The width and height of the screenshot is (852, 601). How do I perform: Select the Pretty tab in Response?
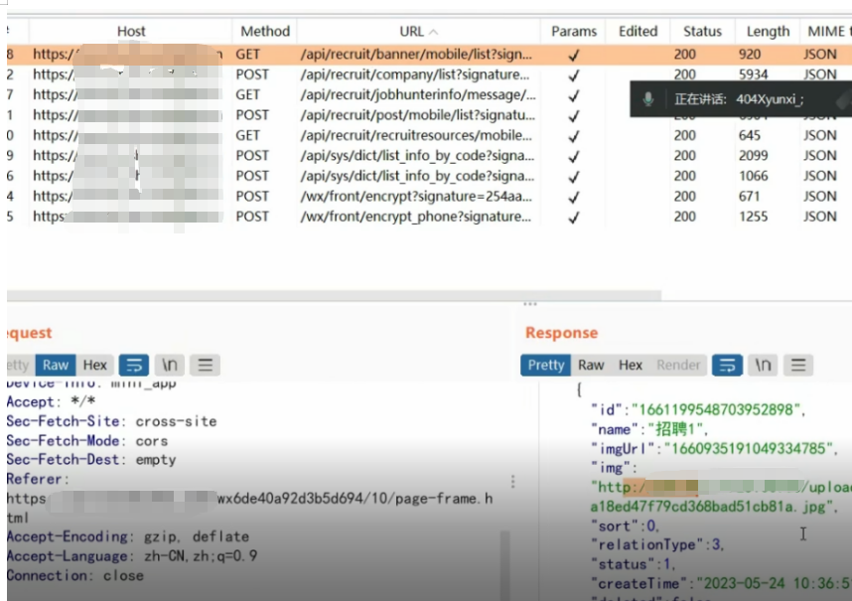click(x=545, y=365)
